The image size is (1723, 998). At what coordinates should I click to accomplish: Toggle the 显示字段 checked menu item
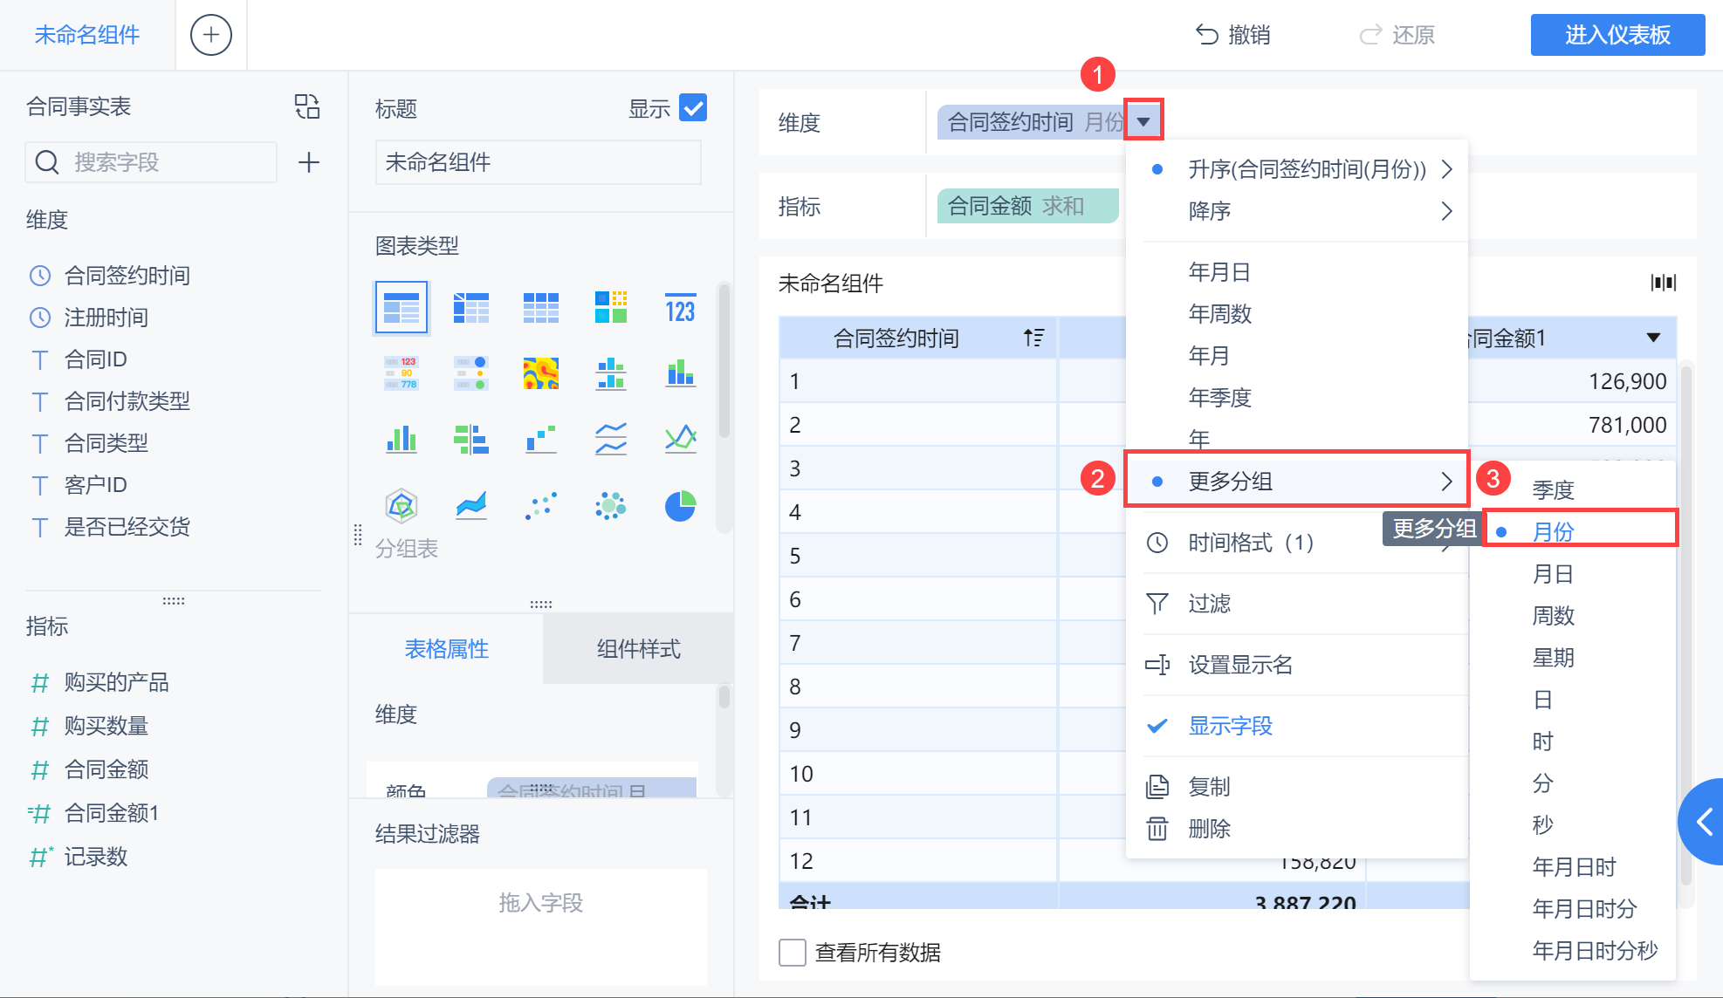pos(1230,726)
